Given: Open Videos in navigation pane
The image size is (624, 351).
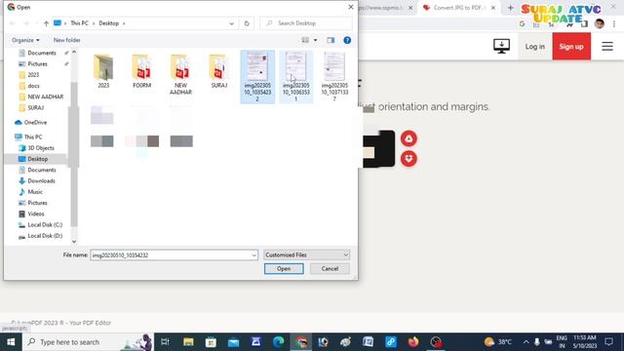Looking at the screenshot, I should [36, 214].
